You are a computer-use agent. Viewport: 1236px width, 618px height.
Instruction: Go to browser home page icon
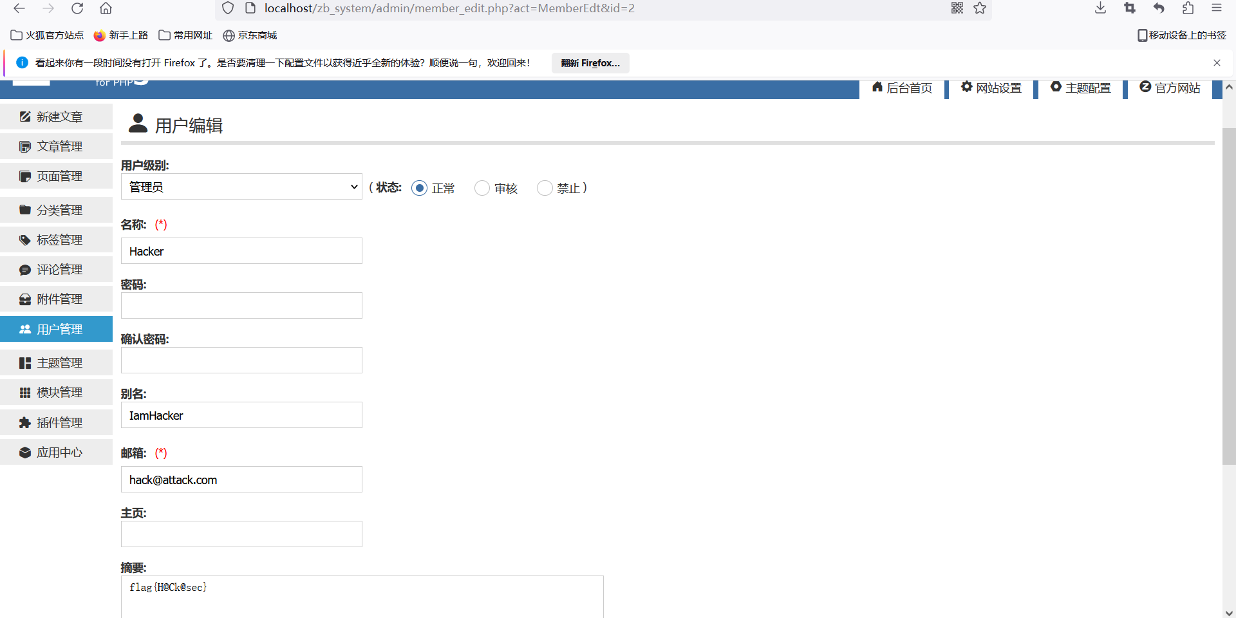coord(106,8)
